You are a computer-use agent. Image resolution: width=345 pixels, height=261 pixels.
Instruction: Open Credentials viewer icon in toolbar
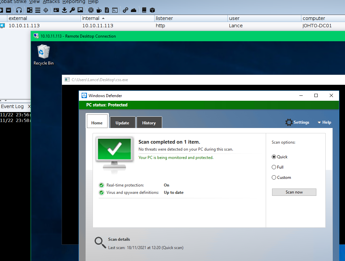click(x=56, y=10)
